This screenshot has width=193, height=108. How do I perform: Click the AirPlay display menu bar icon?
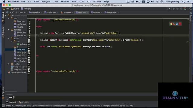(148, 1)
